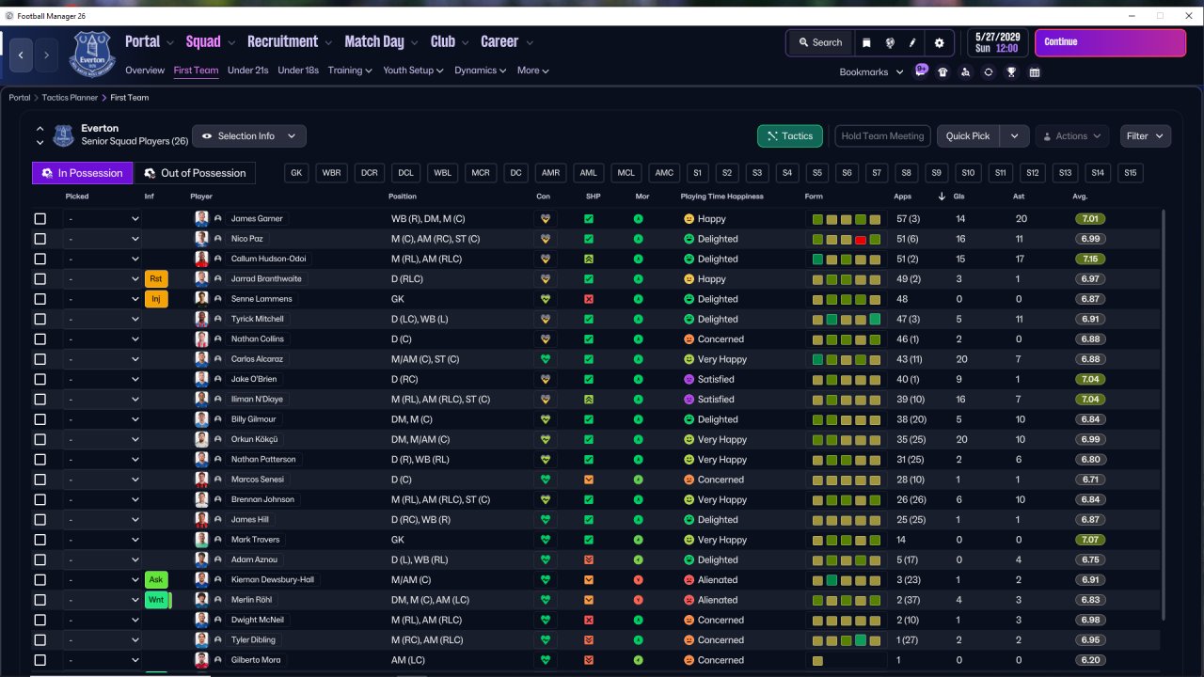Open the bookmark icon in top toolbar
The image size is (1204, 677).
866,43
